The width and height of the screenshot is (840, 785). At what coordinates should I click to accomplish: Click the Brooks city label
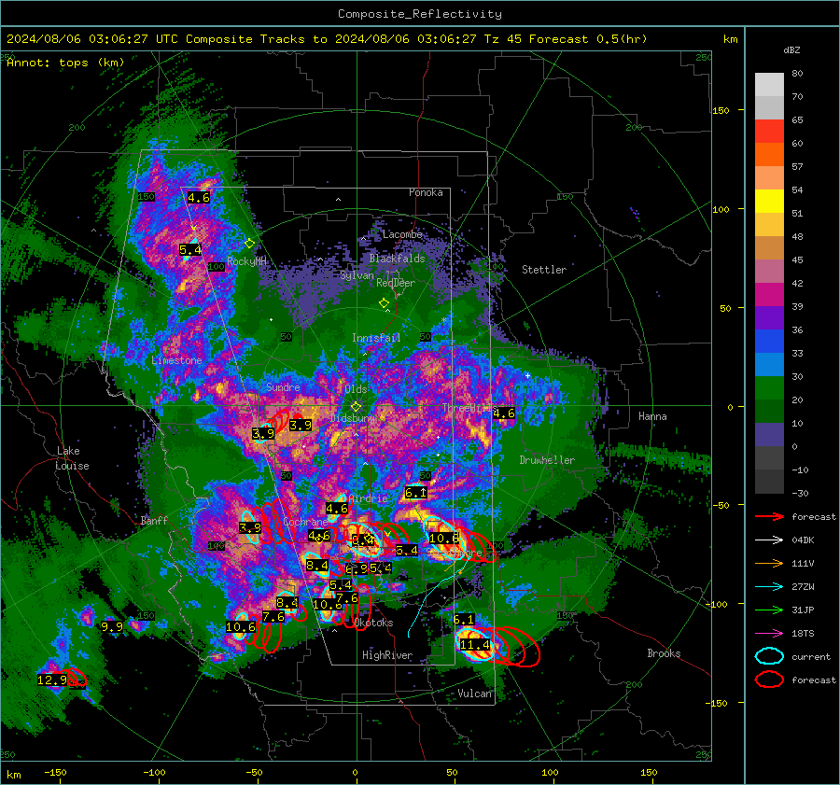click(664, 653)
